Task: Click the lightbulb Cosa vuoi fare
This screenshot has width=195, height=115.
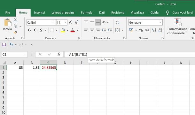Action: coord(168,12)
